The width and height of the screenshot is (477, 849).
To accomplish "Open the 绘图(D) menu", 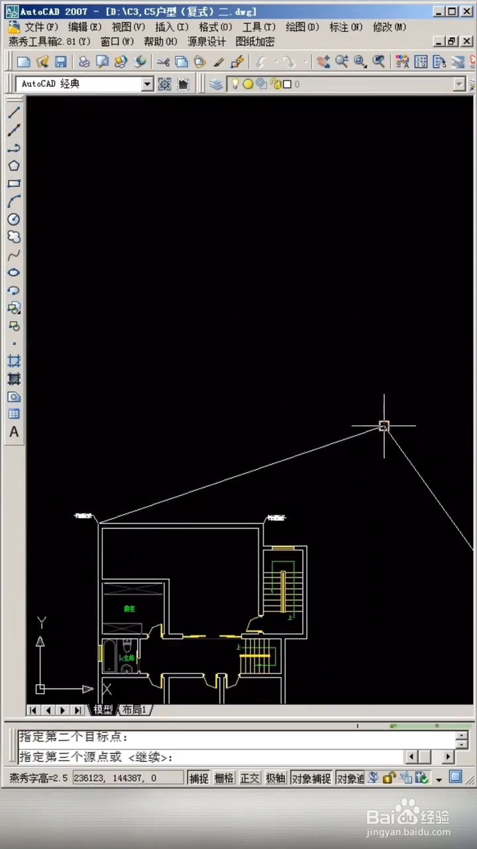I will pyautogui.click(x=302, y=27).
